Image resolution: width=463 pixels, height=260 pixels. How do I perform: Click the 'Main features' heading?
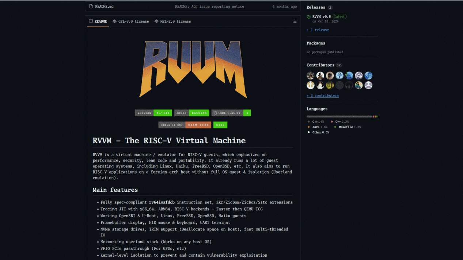click(115, 190)
